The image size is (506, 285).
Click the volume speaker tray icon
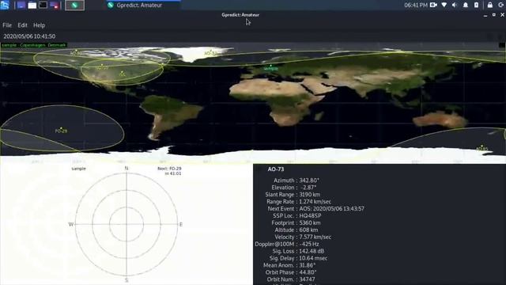point(455,5)
